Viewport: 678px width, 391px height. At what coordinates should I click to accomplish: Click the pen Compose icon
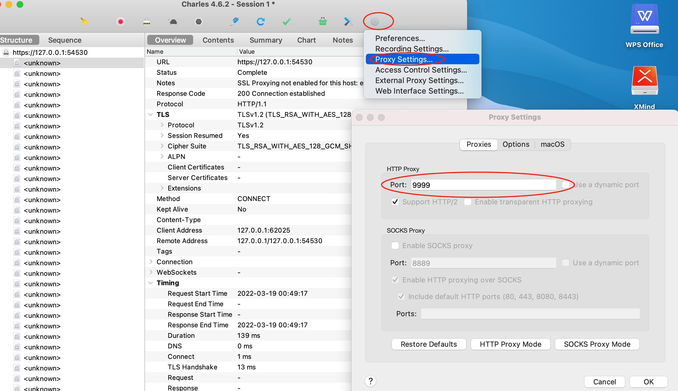(234, 21)
